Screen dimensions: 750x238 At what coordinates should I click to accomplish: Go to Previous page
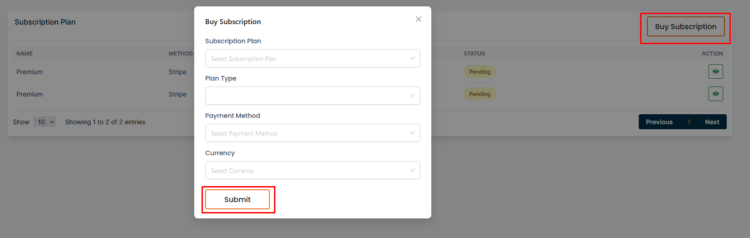click(659, 122)
